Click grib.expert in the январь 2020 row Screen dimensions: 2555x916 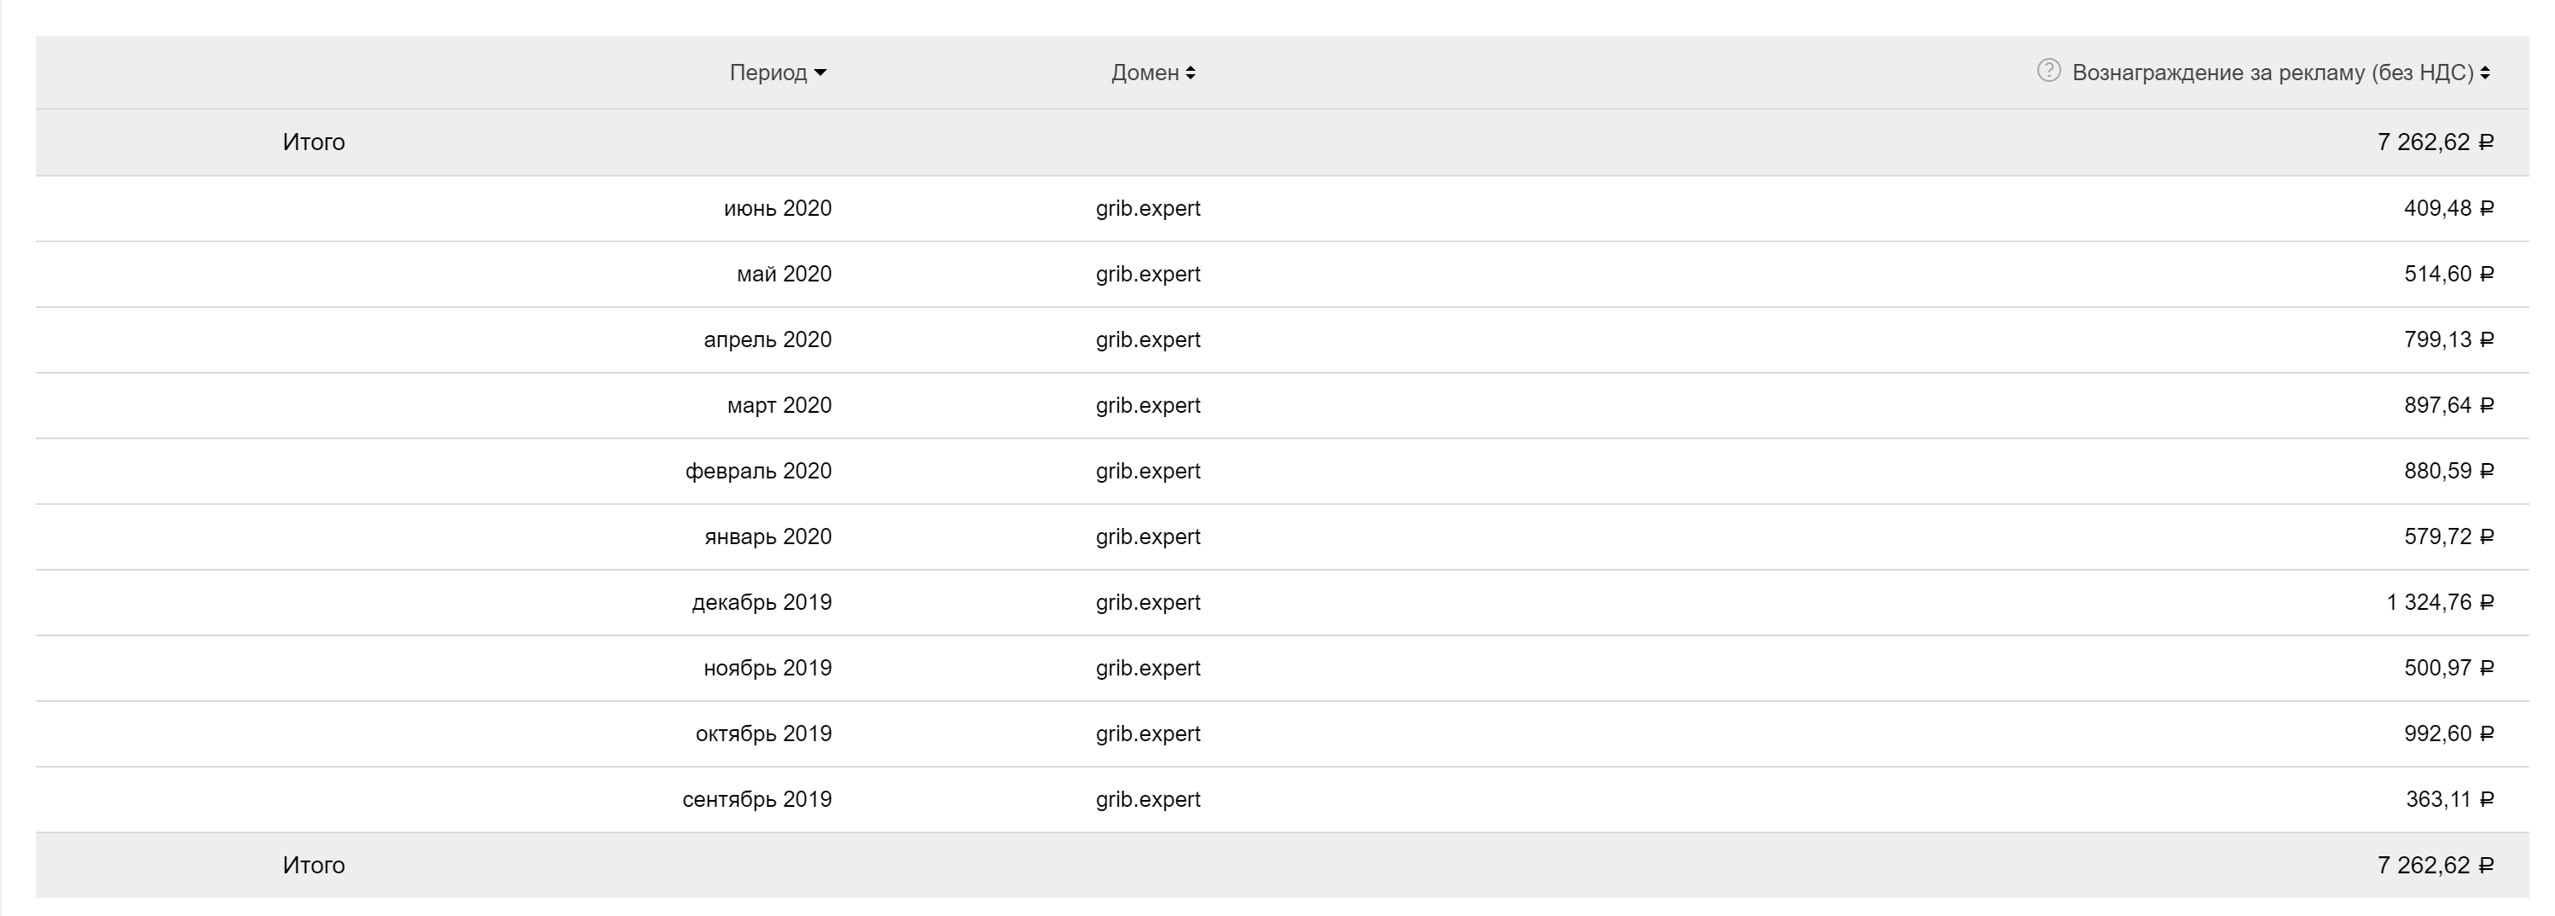1148,537
